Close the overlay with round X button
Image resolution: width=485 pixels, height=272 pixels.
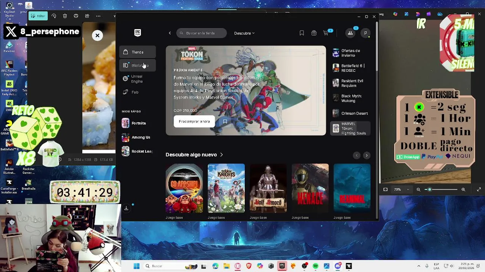pyautogui.click(x=97, y=36)
